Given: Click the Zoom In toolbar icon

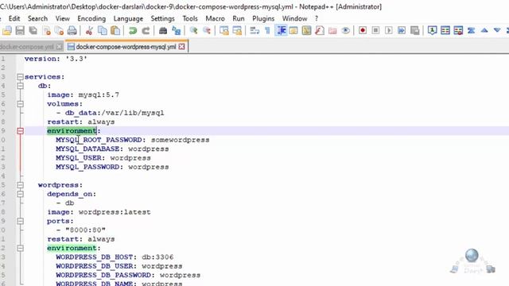Looking at the screenshot, I should pyautogui.click(x=194, y=31).
